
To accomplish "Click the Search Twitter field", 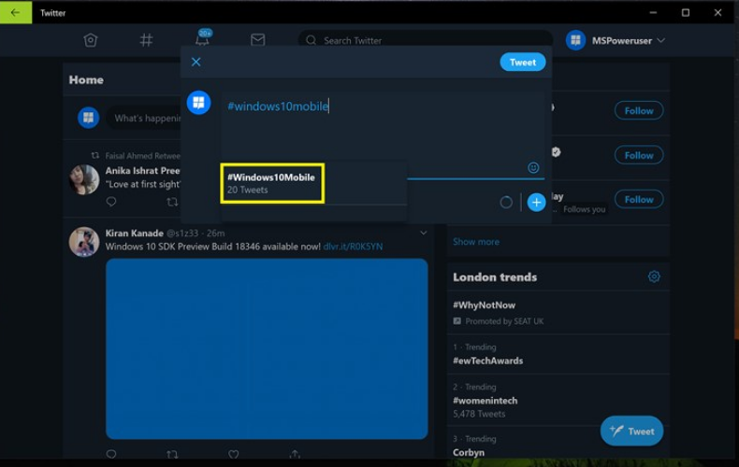I will pos(425,40).
